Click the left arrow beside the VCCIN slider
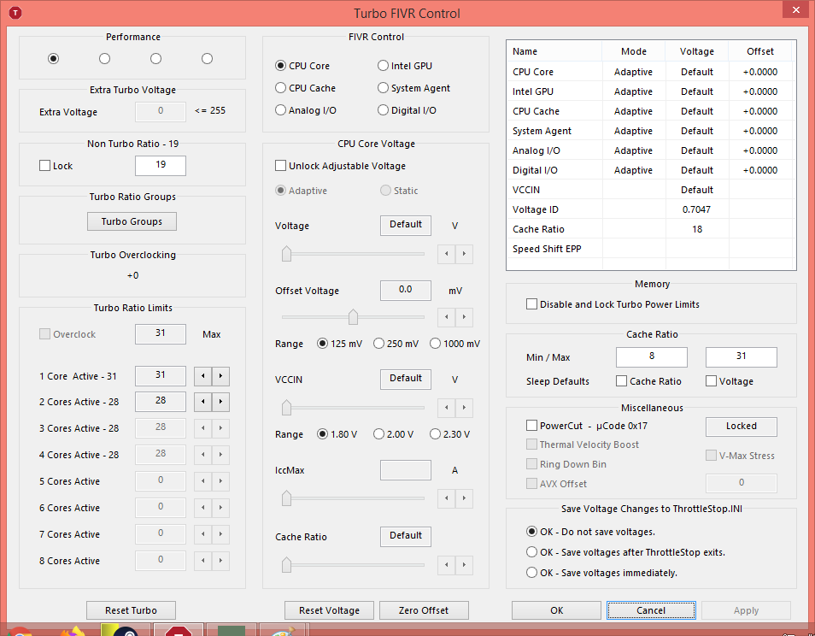This screenshot has height=636, width=815. click(x=447, y=408)
